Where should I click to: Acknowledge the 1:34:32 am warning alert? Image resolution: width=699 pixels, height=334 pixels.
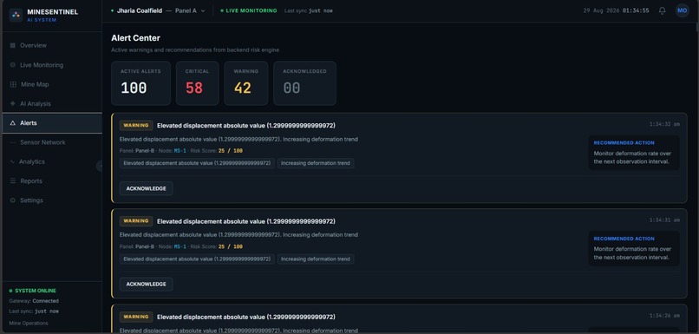coord(147,188)
